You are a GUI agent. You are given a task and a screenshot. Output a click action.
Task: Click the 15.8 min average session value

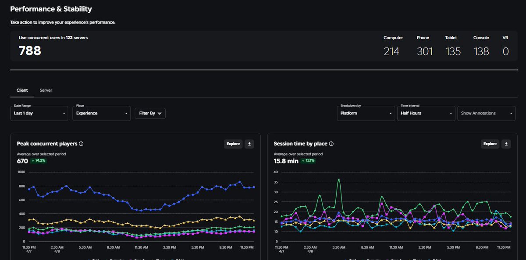pyautogui.click(x=286, y=161)
